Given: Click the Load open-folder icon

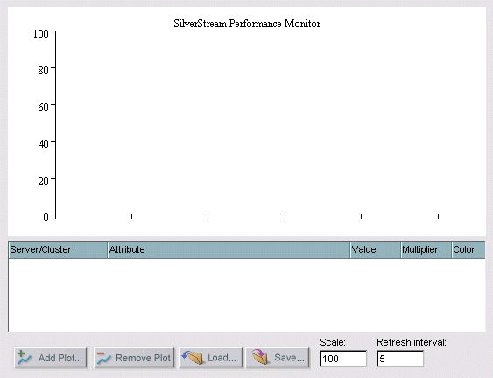Looking at the screenshot, I should pyautogui.click(x=192, y=358).
